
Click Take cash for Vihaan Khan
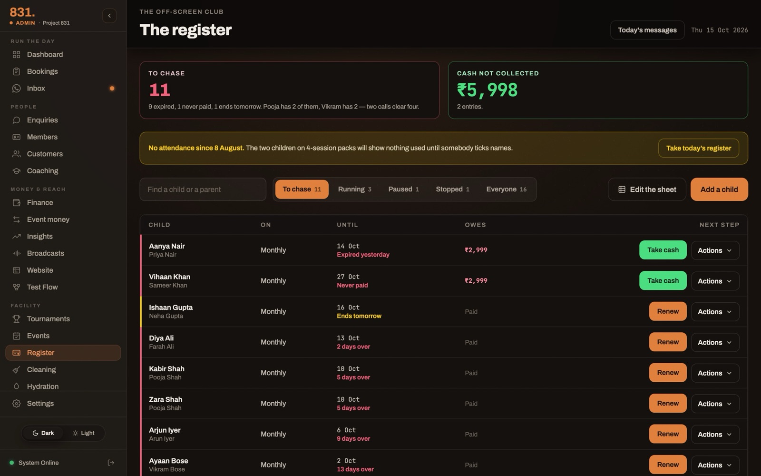point(663,281)
